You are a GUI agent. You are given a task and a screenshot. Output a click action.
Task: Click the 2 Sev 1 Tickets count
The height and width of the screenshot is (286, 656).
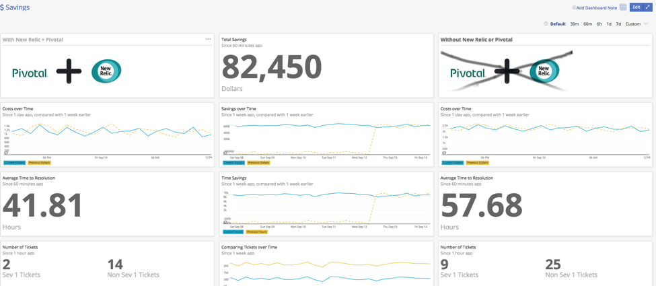(x=6, y=264)
